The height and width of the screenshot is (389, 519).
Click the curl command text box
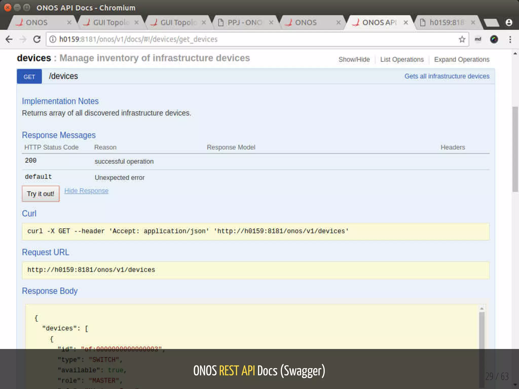pos(256,231)
